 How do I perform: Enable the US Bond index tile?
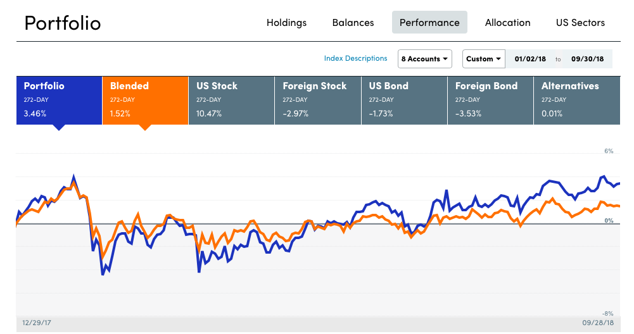coord(403,100)
